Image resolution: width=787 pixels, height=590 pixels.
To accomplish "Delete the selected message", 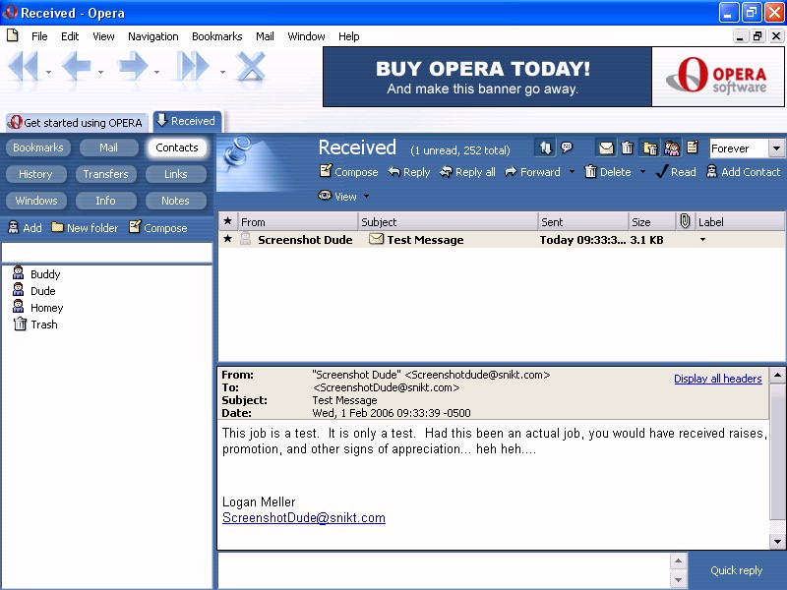I will click(x=608, y=171).
